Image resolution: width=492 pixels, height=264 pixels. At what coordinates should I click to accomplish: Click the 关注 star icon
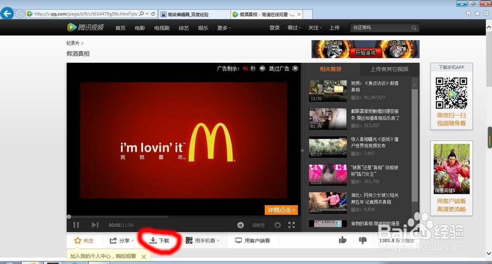[x=78, y=240]
